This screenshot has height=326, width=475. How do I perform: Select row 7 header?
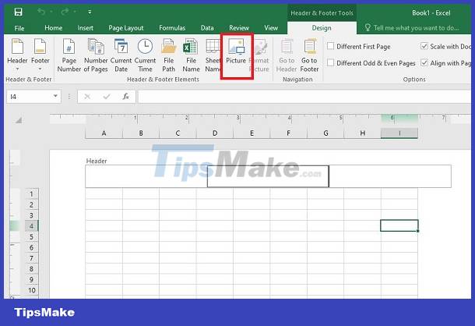pyautogui.click(x=31, y=258)
